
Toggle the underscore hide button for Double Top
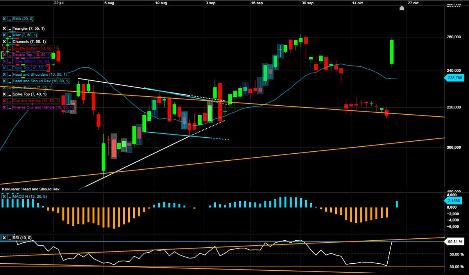[10, 55]
